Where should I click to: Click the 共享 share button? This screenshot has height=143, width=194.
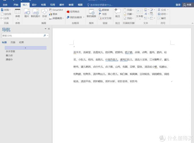pos(187,5)
